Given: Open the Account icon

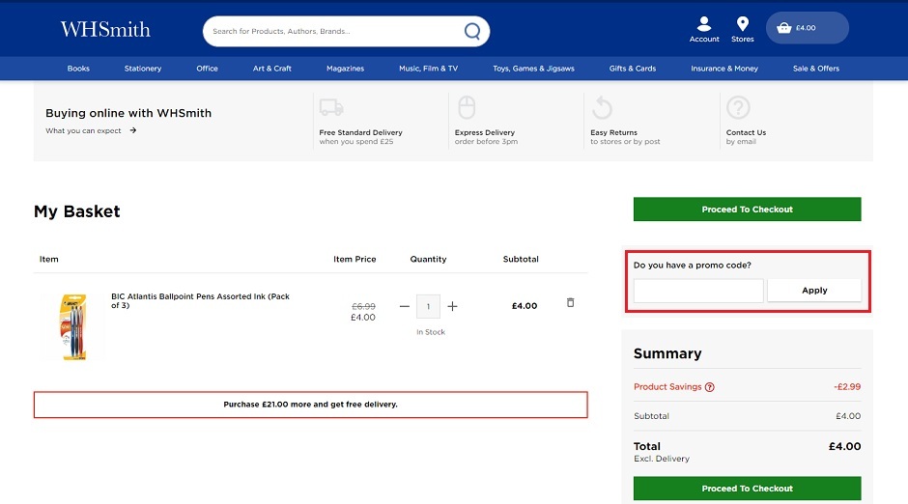Looking at the screenshot, I should coord(704,30).
